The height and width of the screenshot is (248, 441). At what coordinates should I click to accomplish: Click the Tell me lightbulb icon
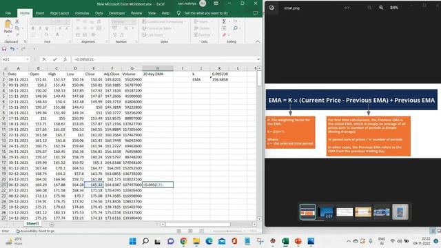[x=178, y=13]
